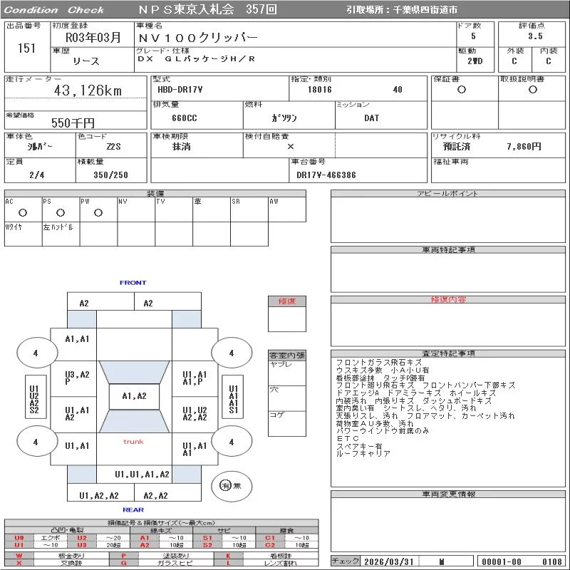Select the 修復 repair history box
This screenshot has width=570, height=570.
287,313
